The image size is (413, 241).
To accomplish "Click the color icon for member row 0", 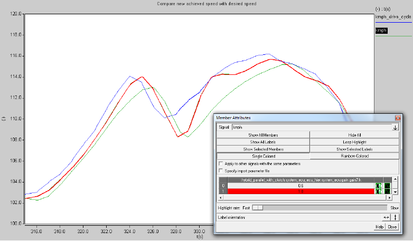I will click(379, 186).
